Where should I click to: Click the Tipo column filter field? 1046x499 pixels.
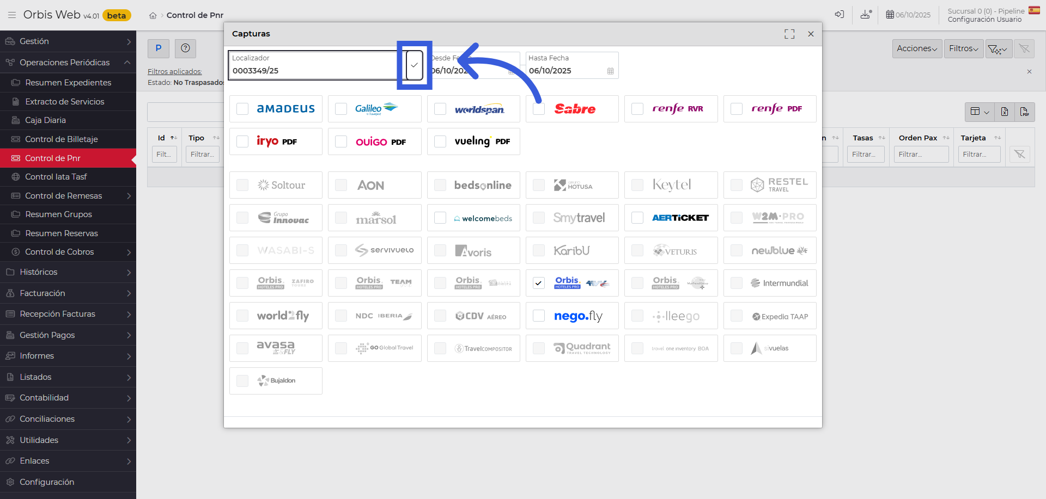tap(203, 155)
